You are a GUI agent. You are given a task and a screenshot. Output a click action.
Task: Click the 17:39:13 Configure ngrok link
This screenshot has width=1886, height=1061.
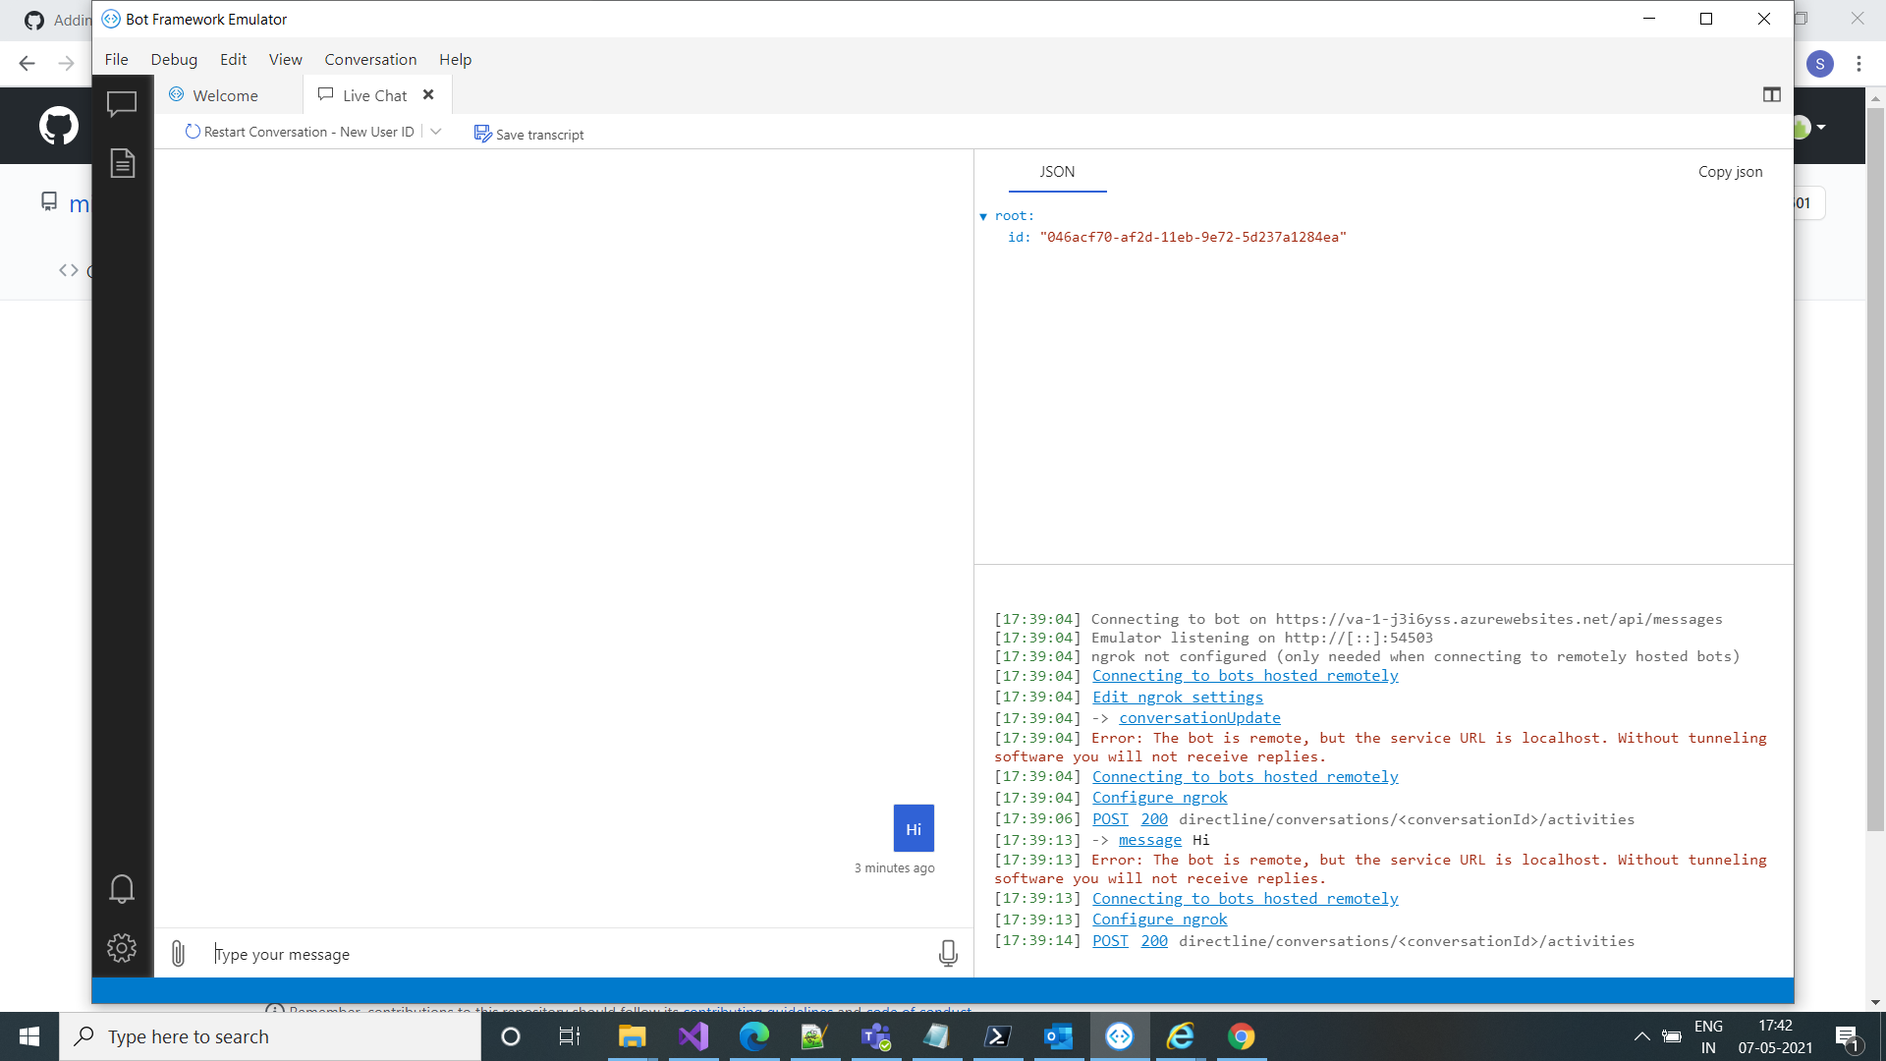coord(1159,919)
